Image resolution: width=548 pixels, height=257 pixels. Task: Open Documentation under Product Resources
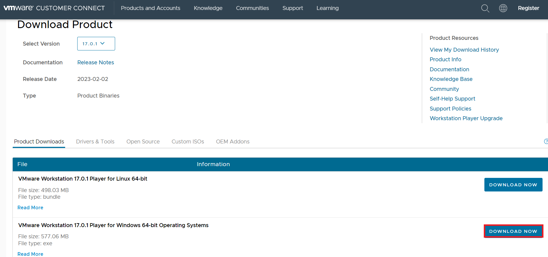(x=449, y=69)
